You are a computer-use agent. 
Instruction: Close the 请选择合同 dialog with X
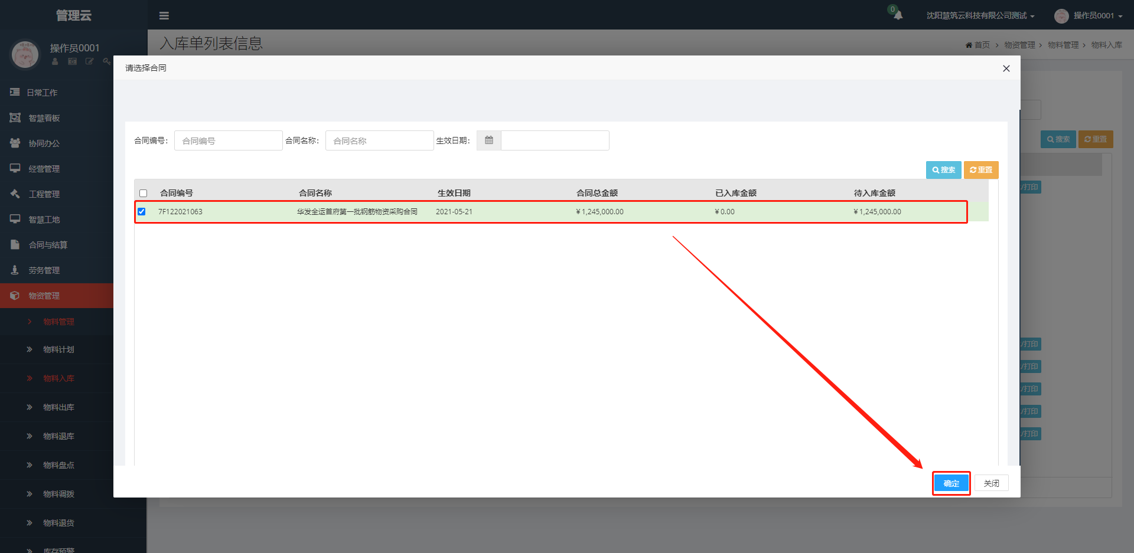1006,68
